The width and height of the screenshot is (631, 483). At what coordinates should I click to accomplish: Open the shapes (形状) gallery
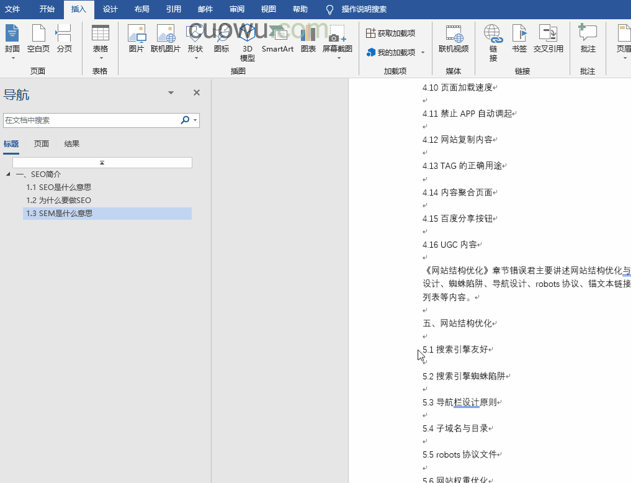click(195, 42)
